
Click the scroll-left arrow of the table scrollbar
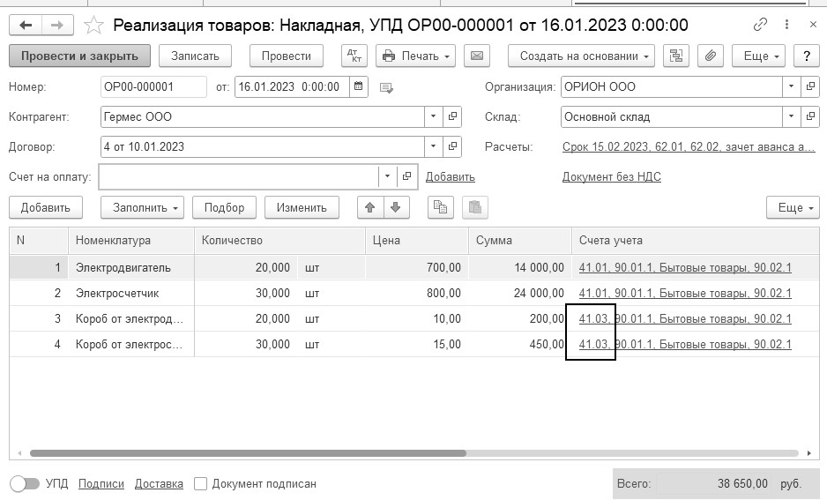(x=19, y=453)
